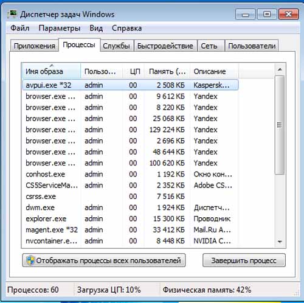Click the shield icon on show-all-users button

[30, 260]
